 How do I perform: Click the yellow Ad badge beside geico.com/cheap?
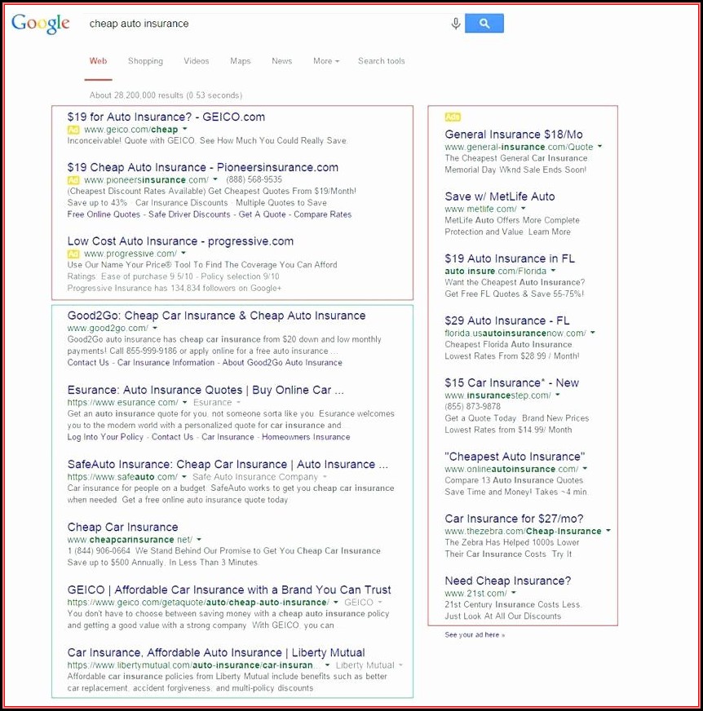[73, 130]
